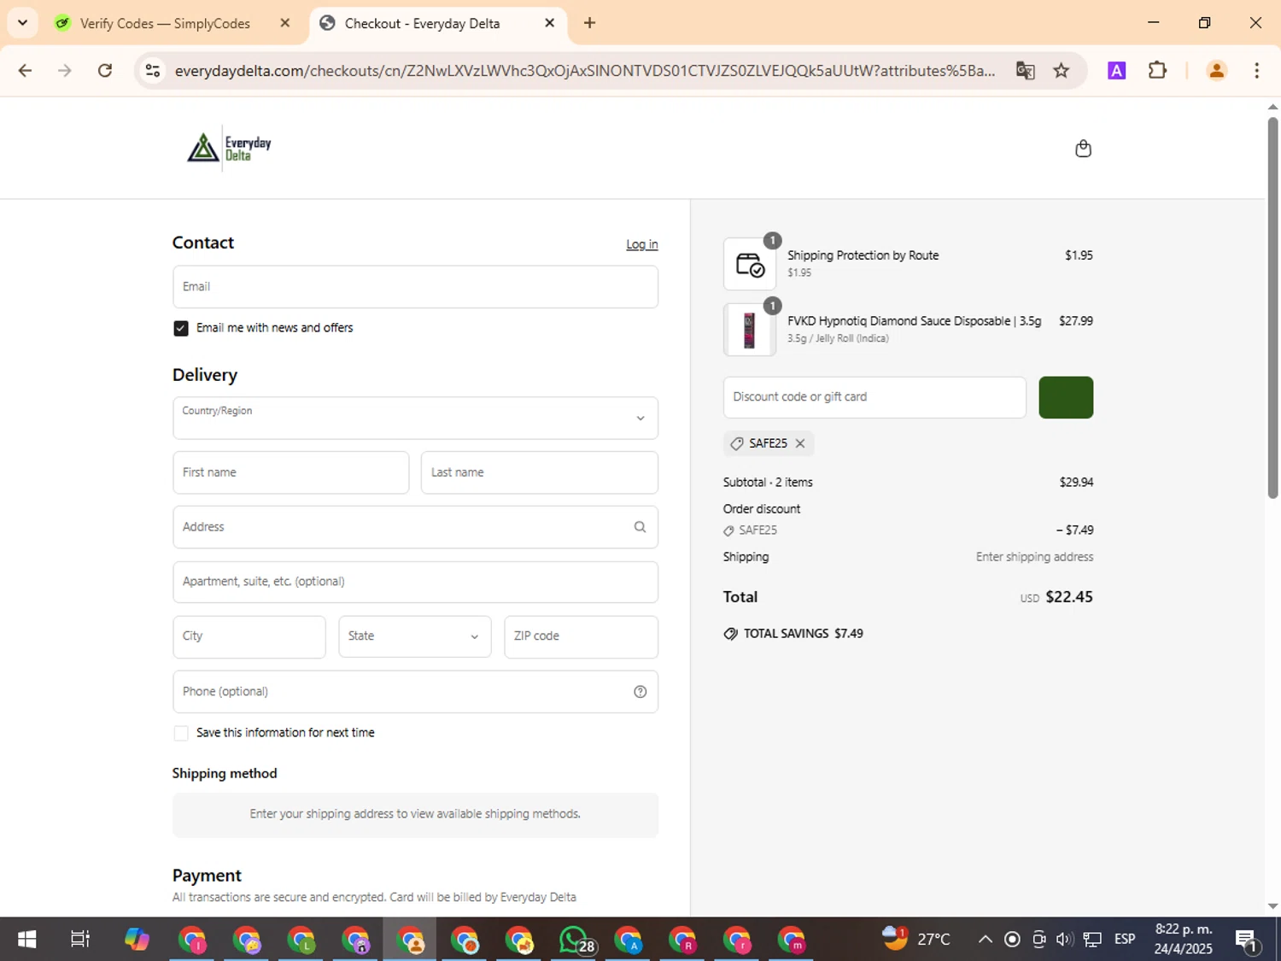Click the page vertical scrollbar thumb

[x=1272, y=308]
